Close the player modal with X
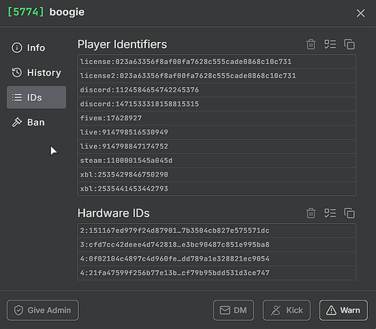 [x=361, y=13]
